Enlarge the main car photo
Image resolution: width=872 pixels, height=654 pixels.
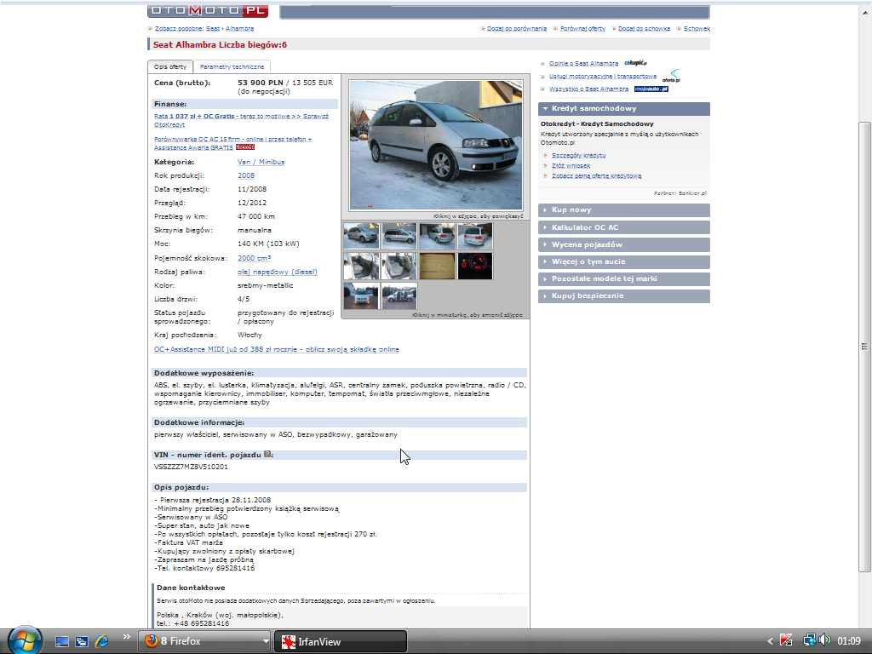[x=435, y=145]
